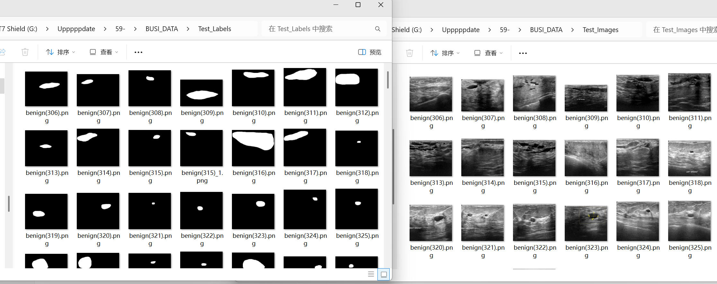The width and height of the screenshot is (717, 284).
Task: Select benign(315)_1.png mask thumbnail
Action: 201,148
